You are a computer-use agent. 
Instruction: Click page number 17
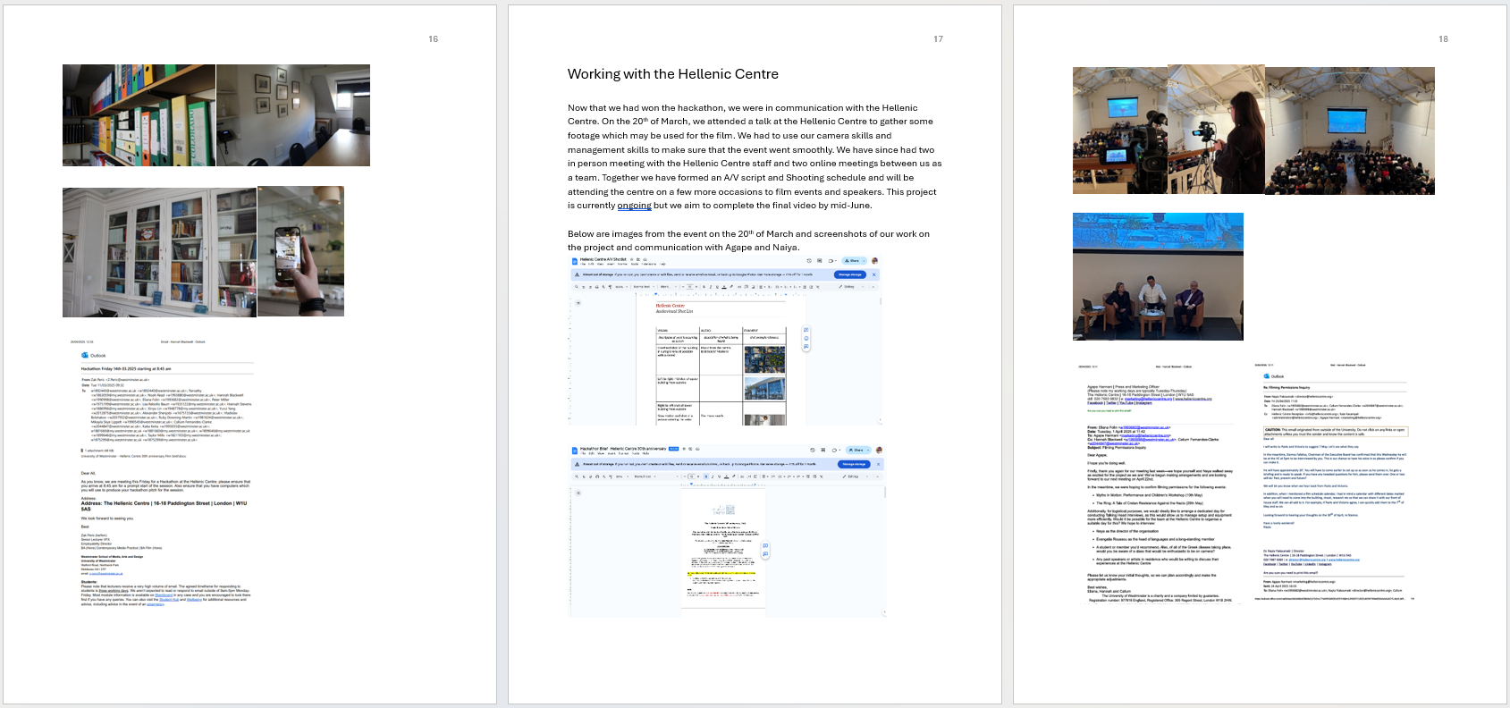pos(938,39)
